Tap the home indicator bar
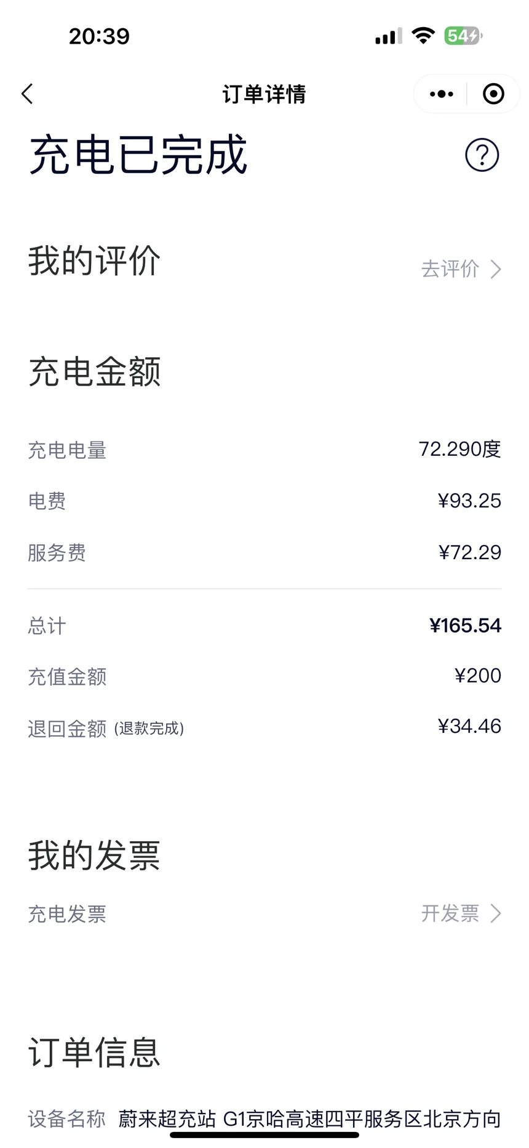The width and height of the screenshot is (529, 1148). (264, 1134)
